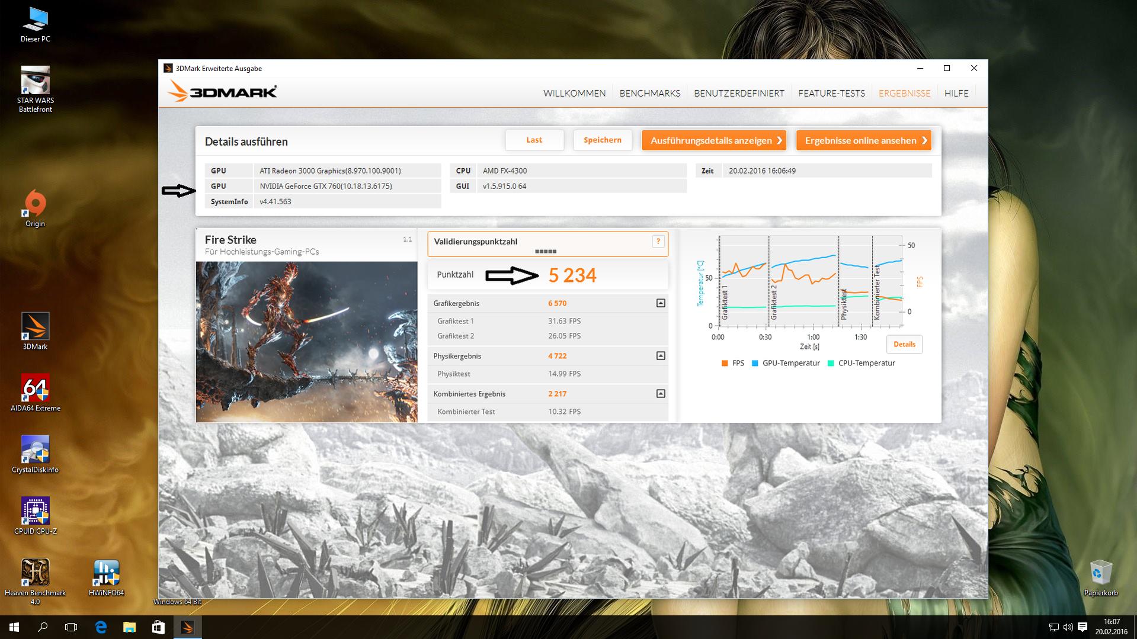Open taskbar search magnifier

[x=43, y=627]
